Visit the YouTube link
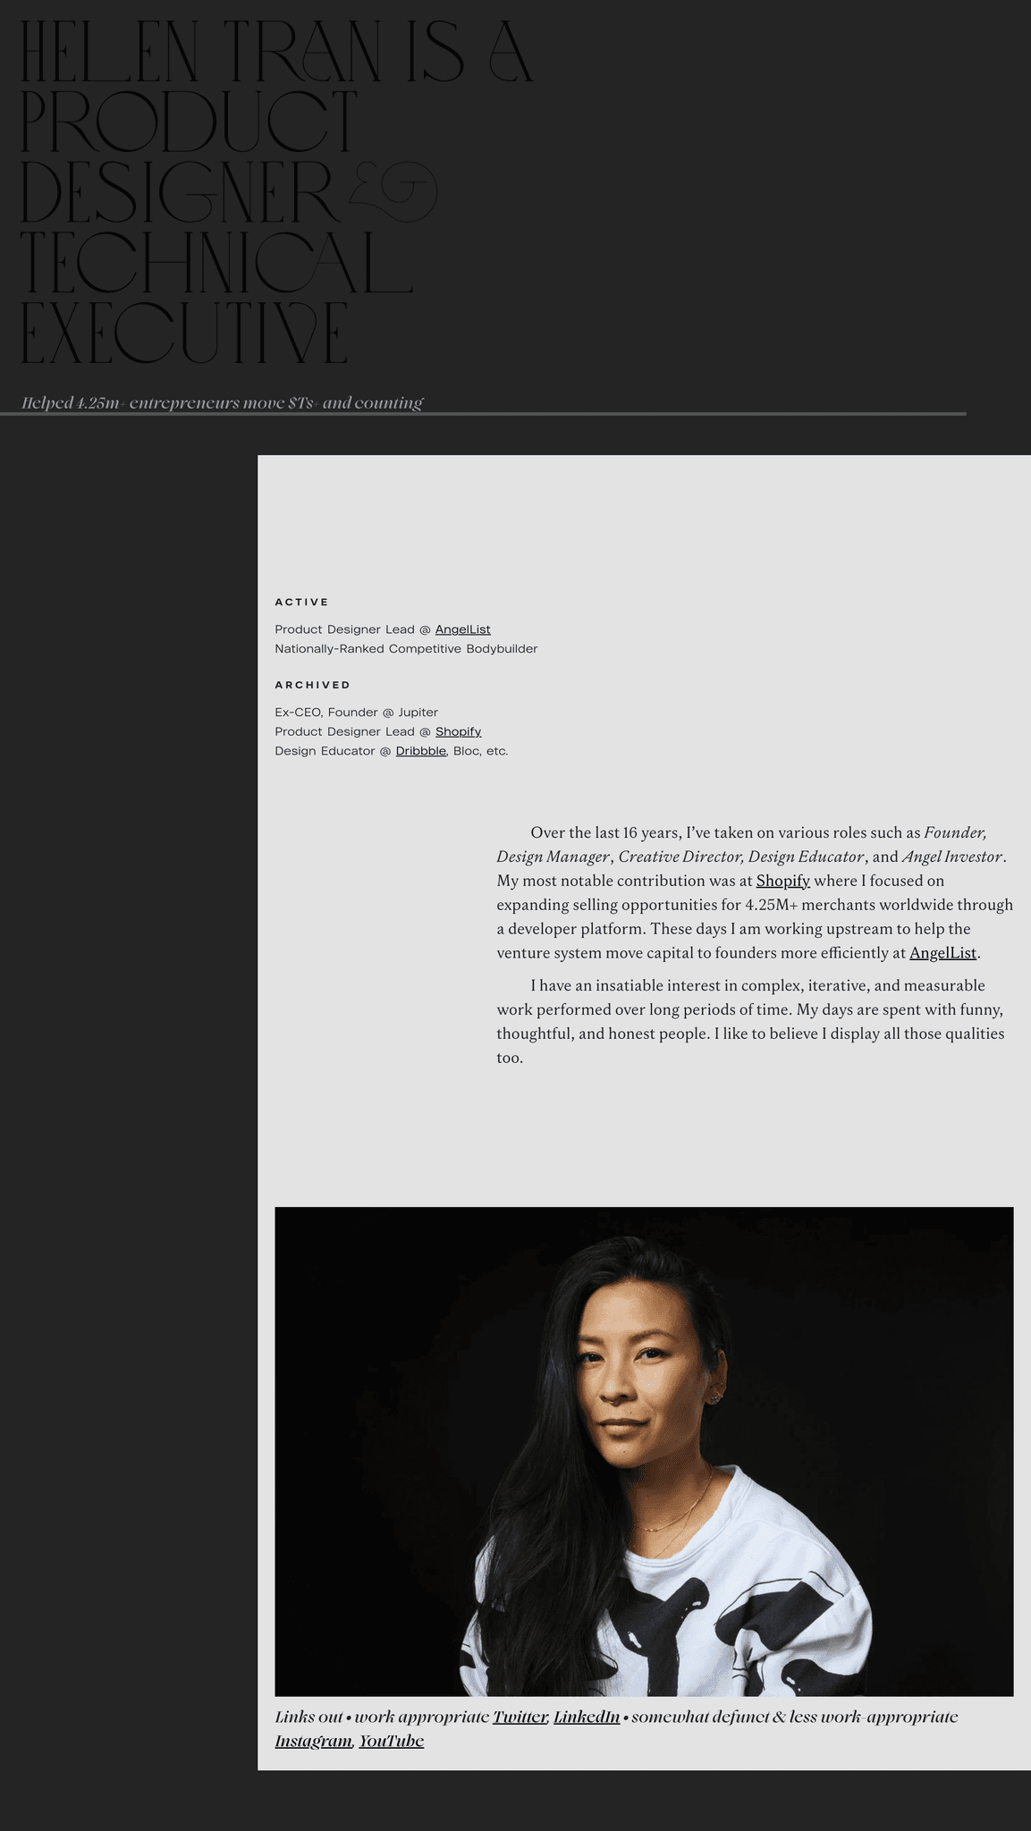Screen dimensions: 1031x1831 click(391, 1741)
